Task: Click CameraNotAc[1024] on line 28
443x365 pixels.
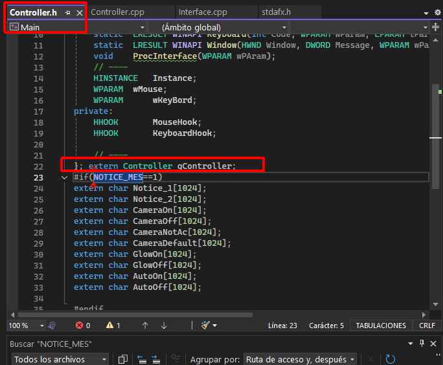Action: pos(174,232)
